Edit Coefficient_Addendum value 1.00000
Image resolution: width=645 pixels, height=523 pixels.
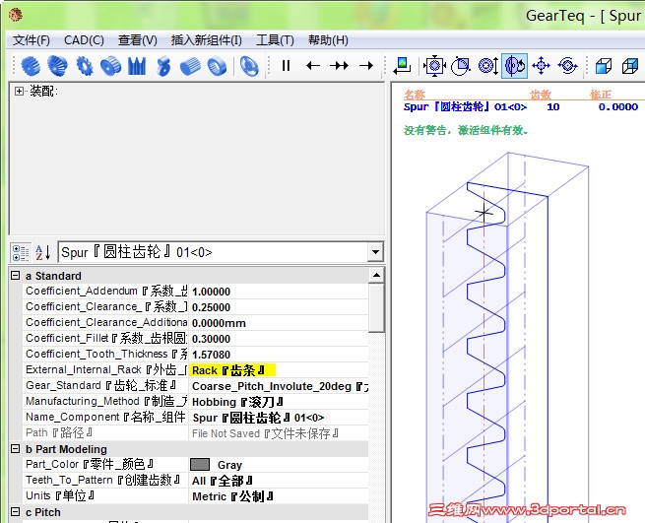[x=279, y=292]
